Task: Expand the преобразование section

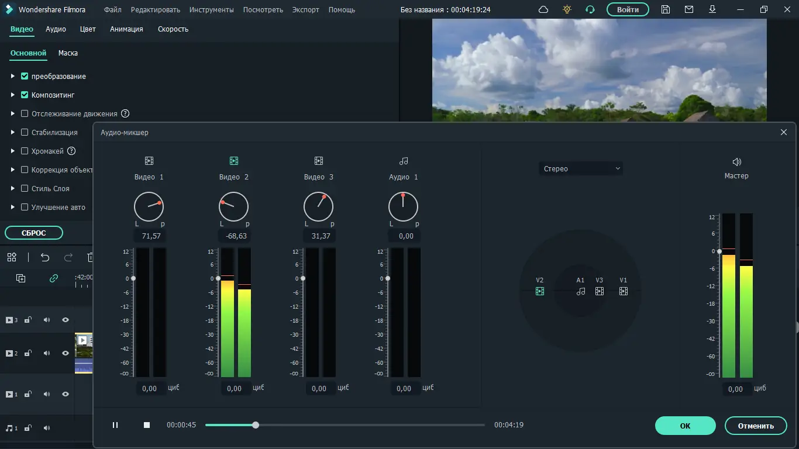Action: pos(13,76)
